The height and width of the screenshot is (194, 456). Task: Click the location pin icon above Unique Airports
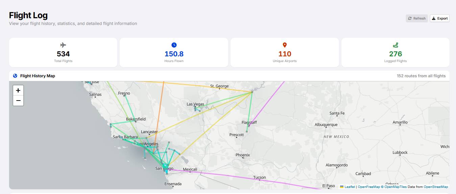coord(285,45)
